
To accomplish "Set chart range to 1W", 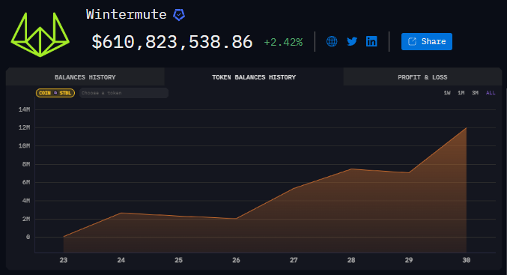I will coord(447,93).
